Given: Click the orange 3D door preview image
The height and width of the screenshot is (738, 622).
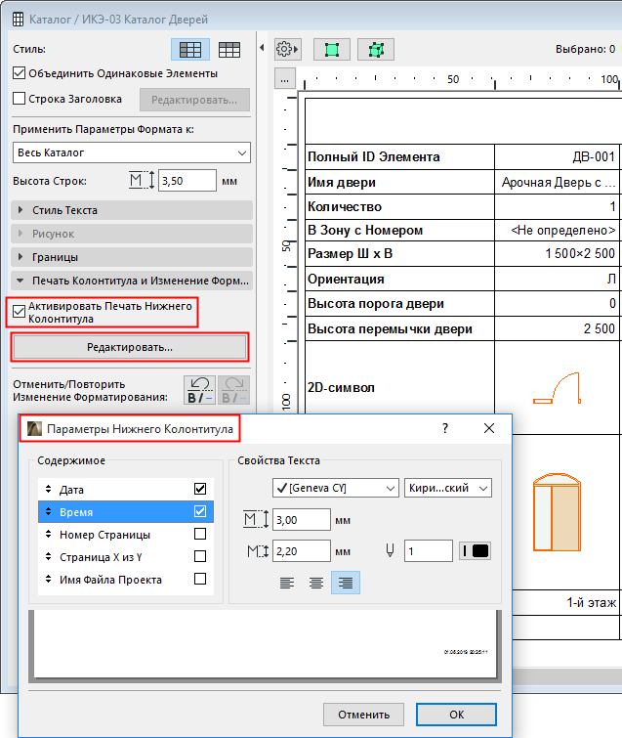Looking at the screenshot, I should pyautogui.click(x=558, y=512).
